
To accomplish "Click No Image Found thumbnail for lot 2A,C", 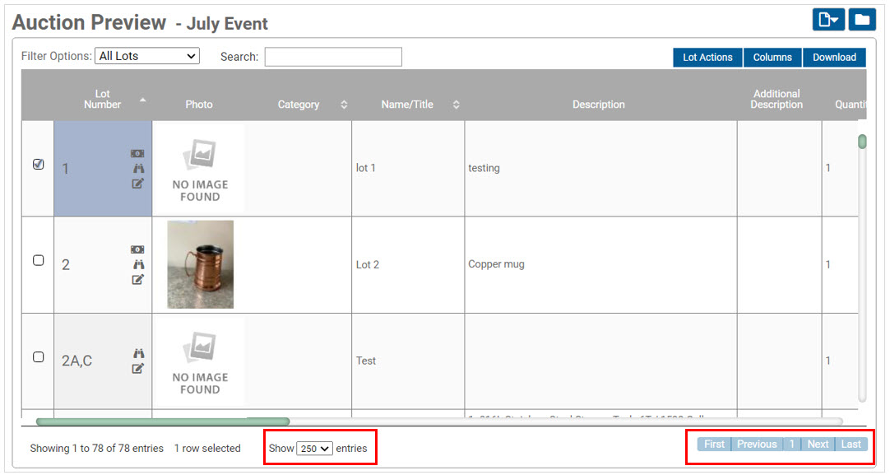I will coord(200,361).
